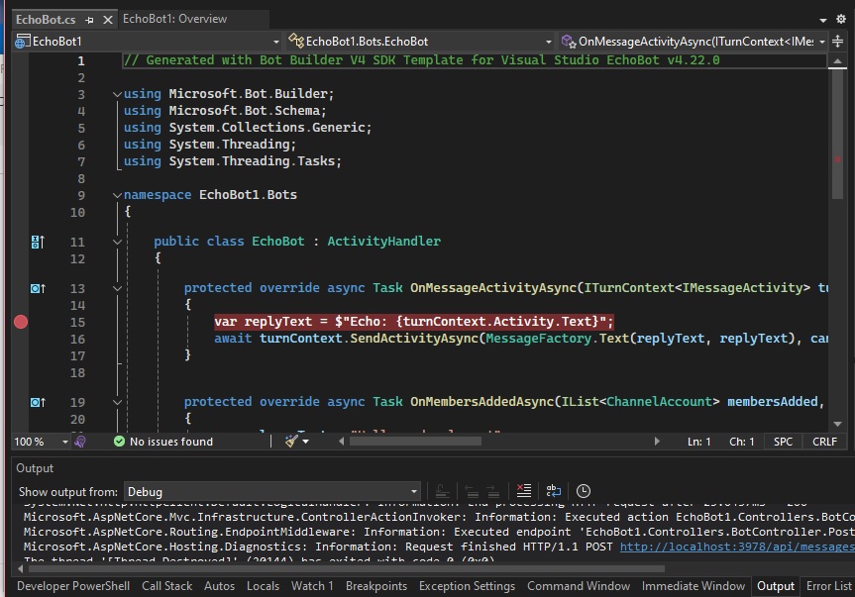Switch to the Breakpoints tab
Viewport: 855px width, 597px height.
375,586
